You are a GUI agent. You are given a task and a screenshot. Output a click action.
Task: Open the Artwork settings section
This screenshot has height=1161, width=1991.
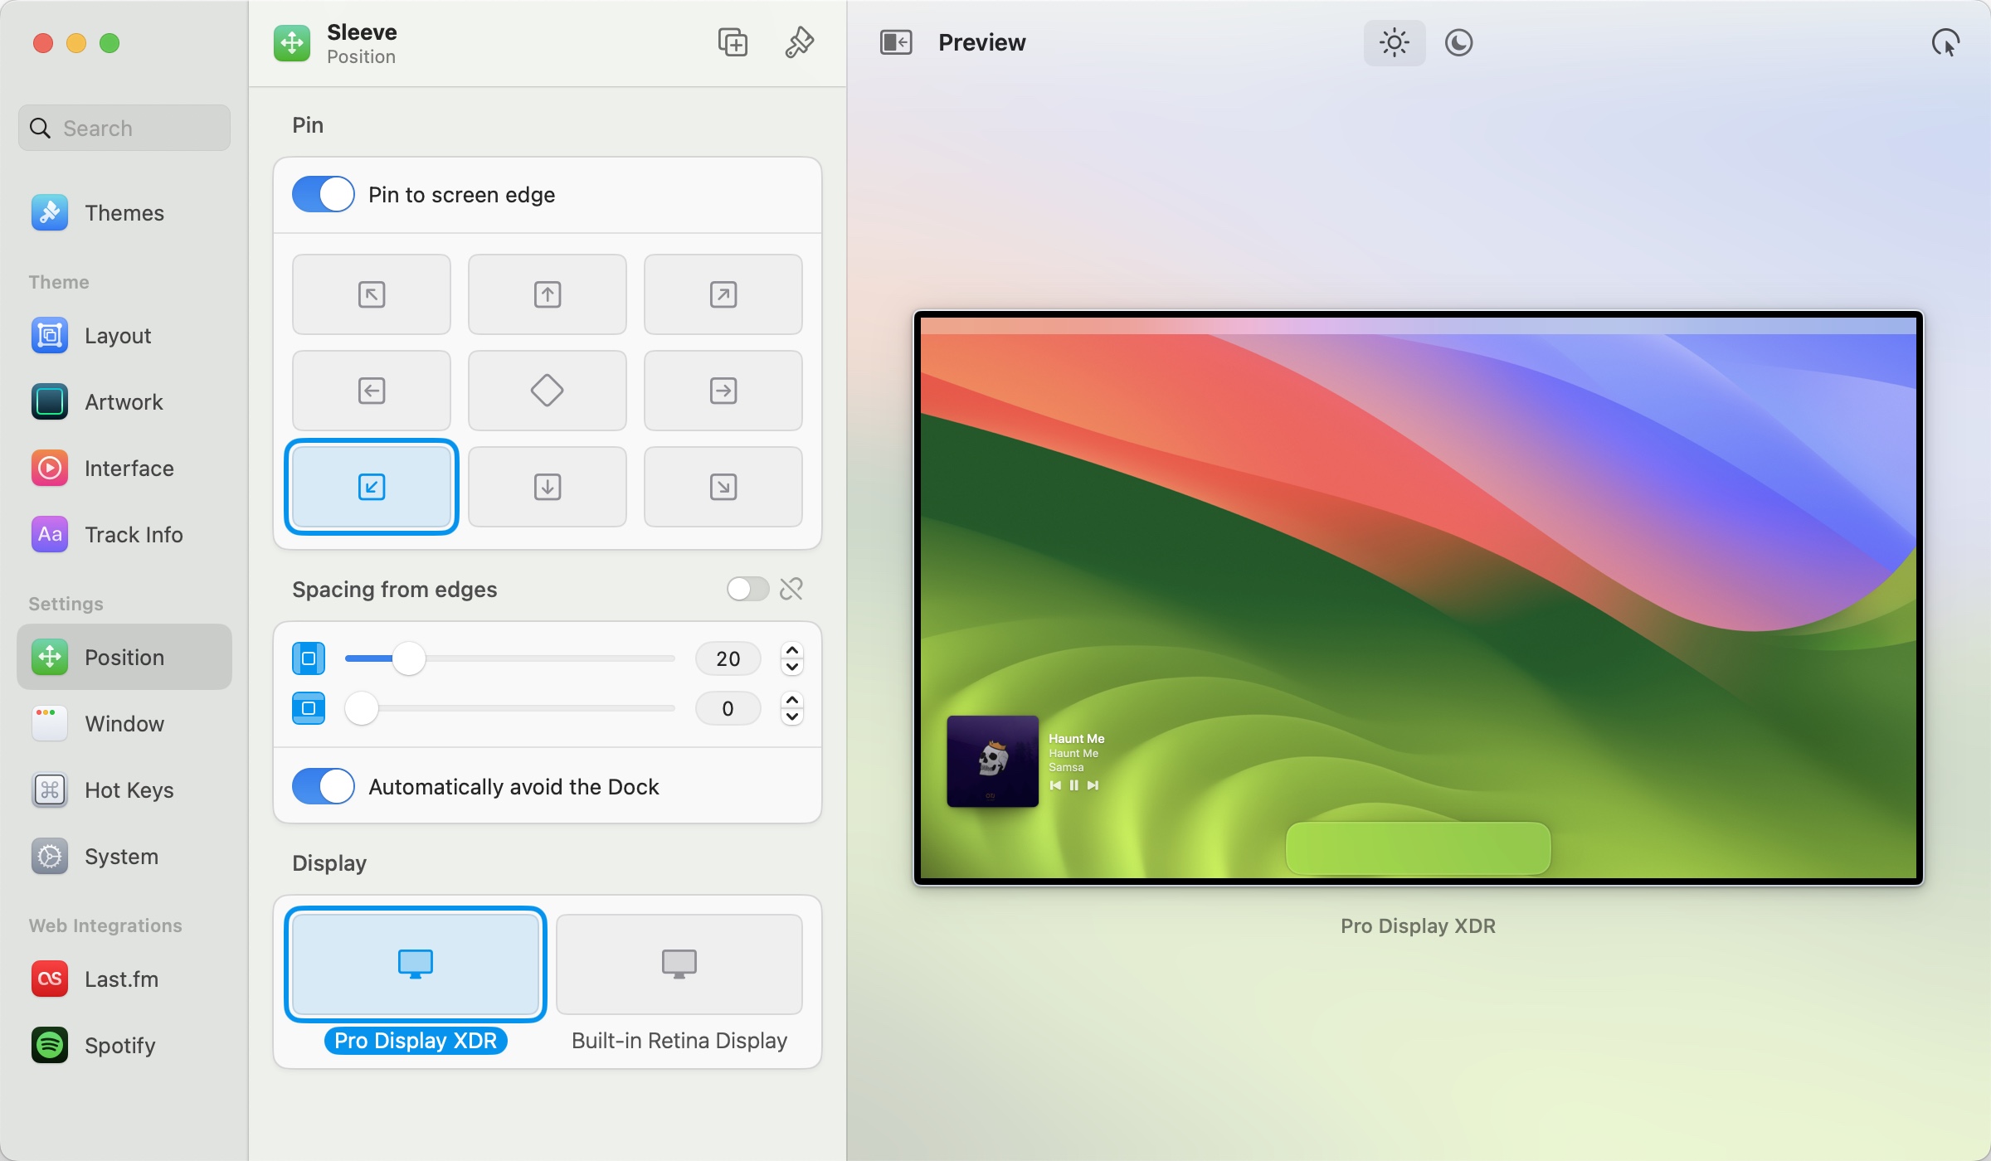tap(124, 402)
